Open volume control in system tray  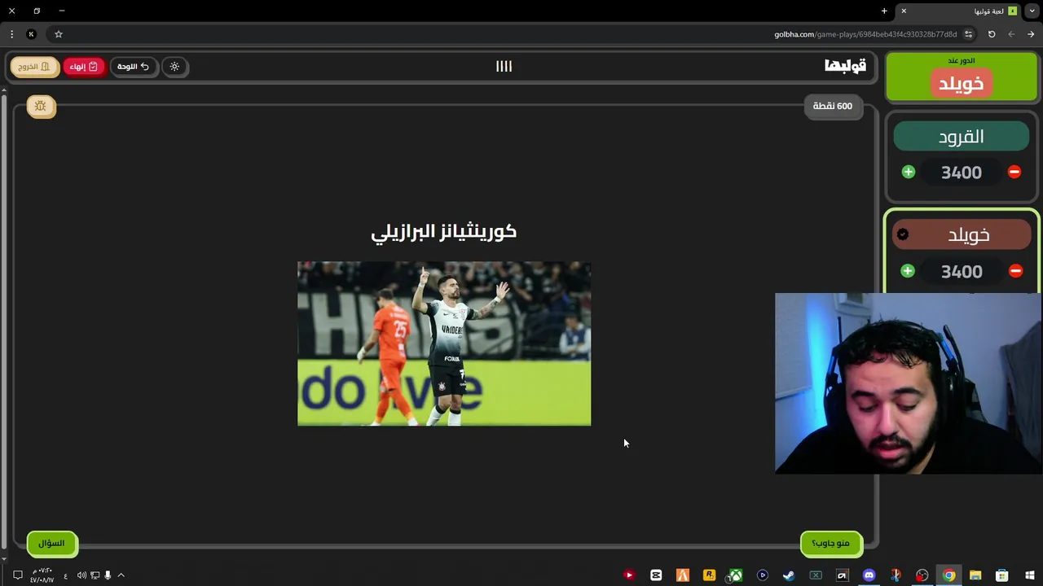point(81,575)
